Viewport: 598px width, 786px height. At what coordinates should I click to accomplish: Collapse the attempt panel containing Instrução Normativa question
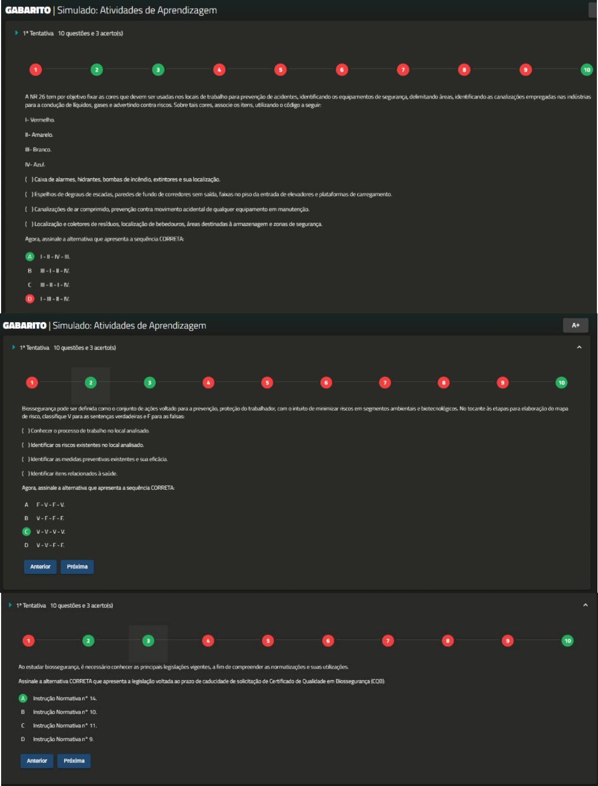pyautogui.click(x=585, y=605)
